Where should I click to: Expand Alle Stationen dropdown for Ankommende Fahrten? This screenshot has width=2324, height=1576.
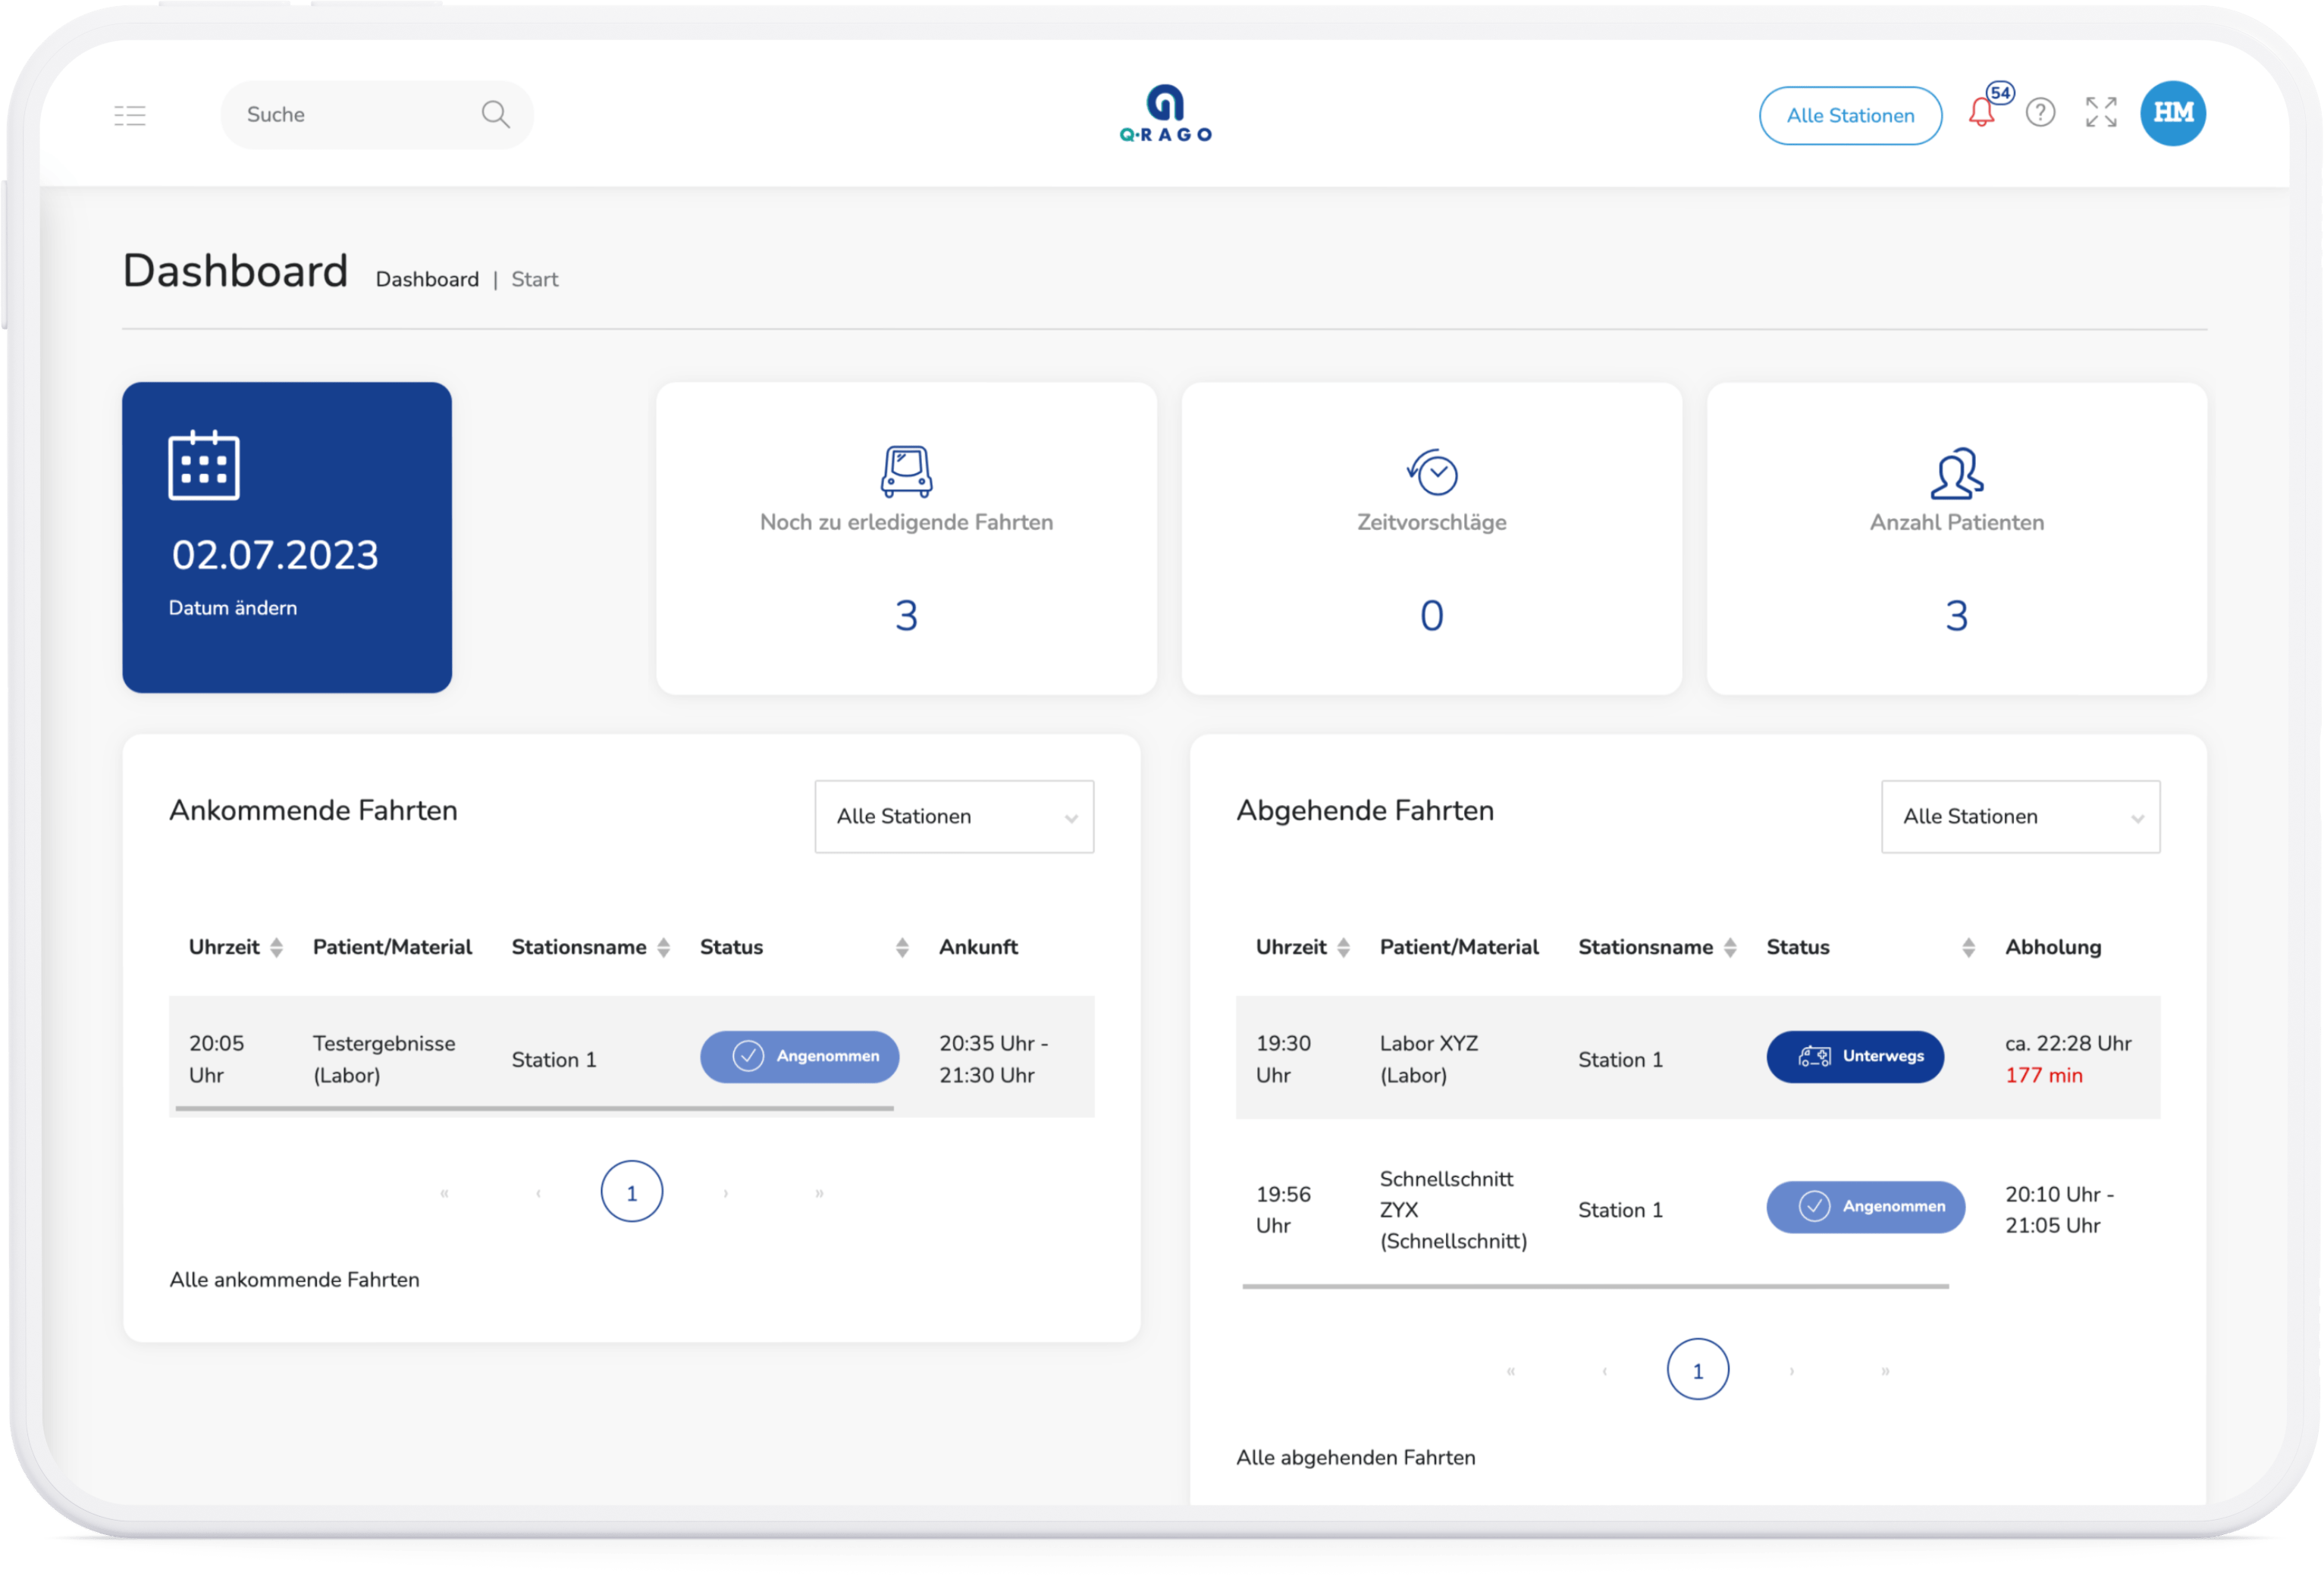954,817
